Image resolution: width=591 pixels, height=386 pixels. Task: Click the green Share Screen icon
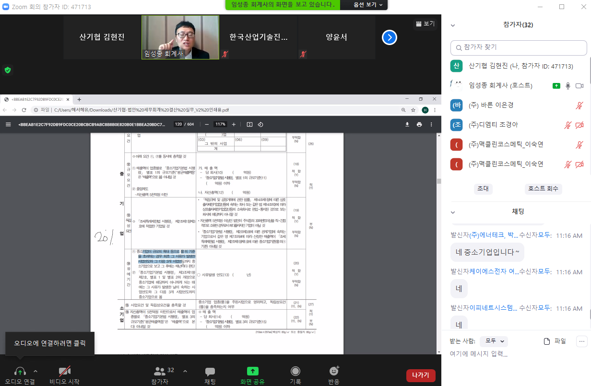pyautogui.click(x=252, y=371)
